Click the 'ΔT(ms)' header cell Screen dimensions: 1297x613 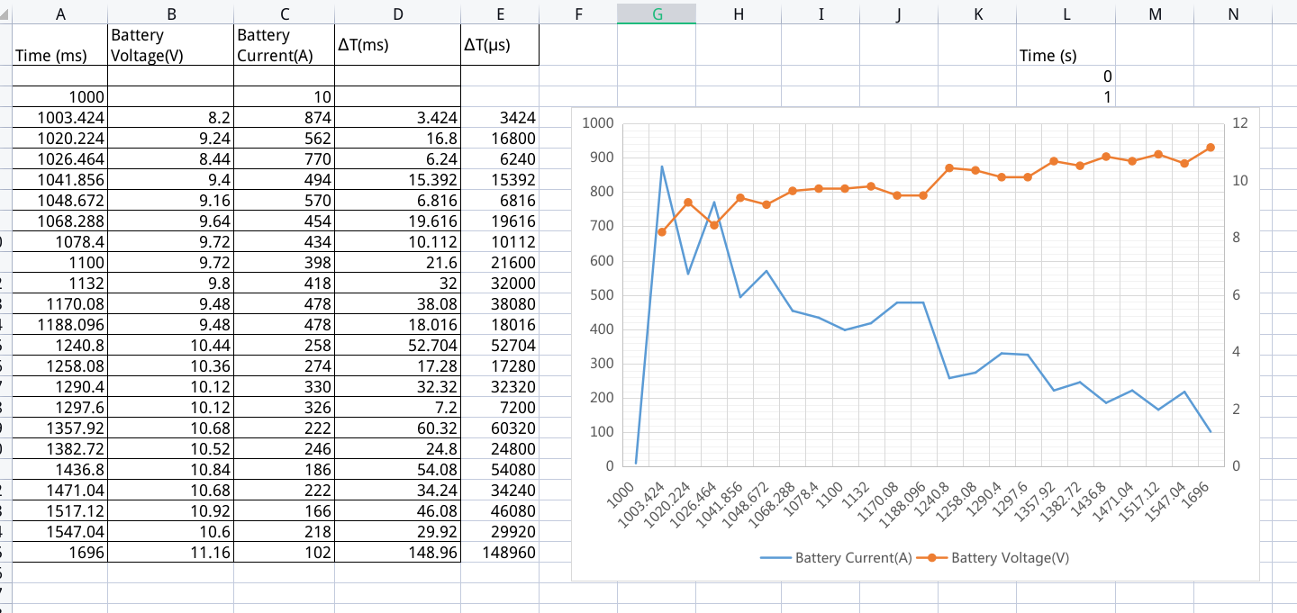(x=398, y=45)
